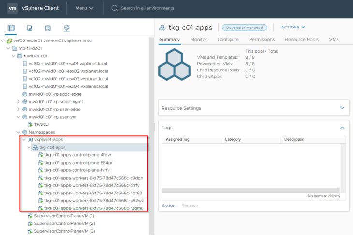Select tkg-c01-apps-workers-8xt75-78d47d568c-nbt82 VM
The image size is (353, 235).
coord(93,193)
